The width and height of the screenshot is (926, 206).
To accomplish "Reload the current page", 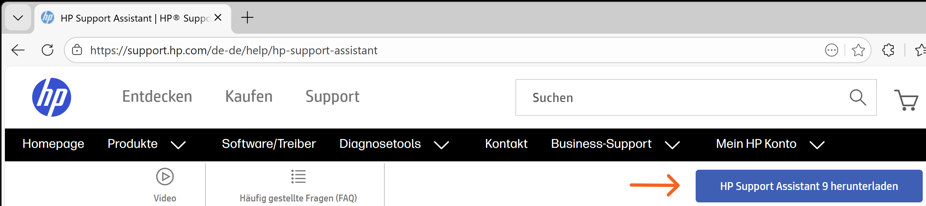I will tap(48, 50).
